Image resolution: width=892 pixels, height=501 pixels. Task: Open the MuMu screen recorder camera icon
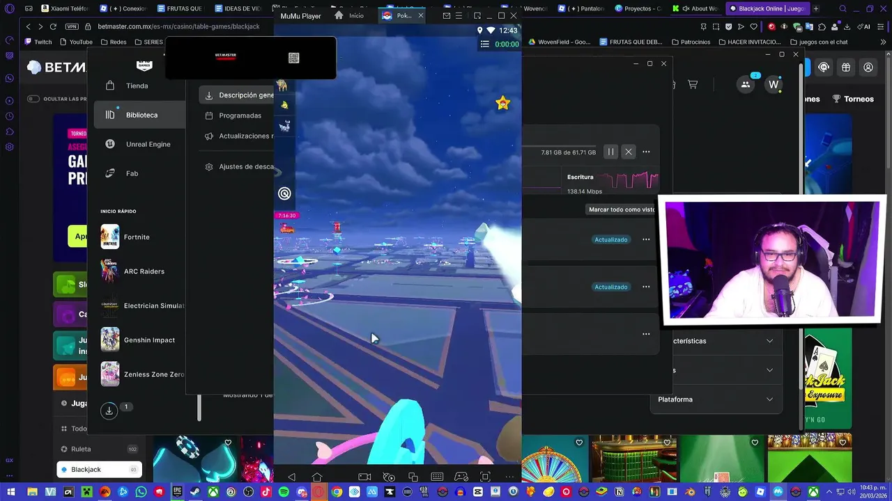(x=364, y=477)
